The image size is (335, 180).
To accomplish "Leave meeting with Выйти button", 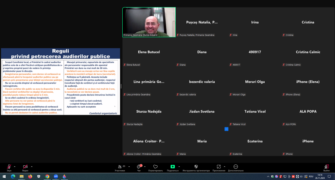I will tap(326, 168).
